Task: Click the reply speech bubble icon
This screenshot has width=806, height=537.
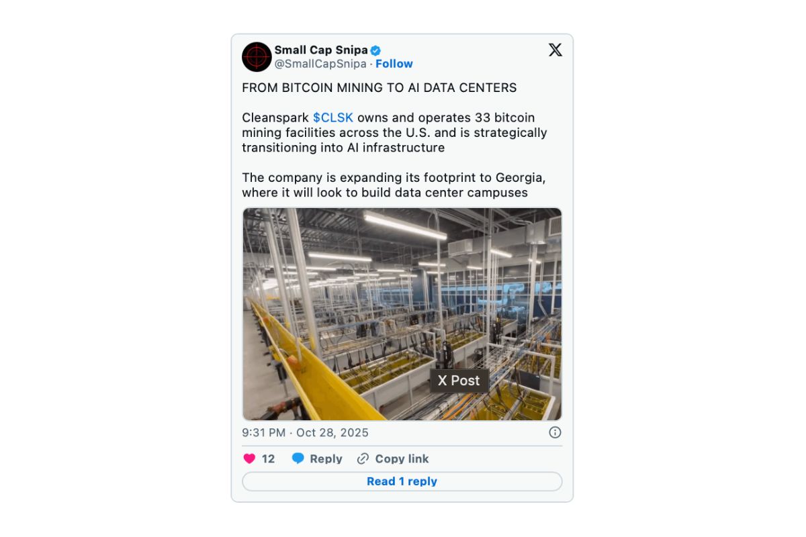Action: pos(298,458)
